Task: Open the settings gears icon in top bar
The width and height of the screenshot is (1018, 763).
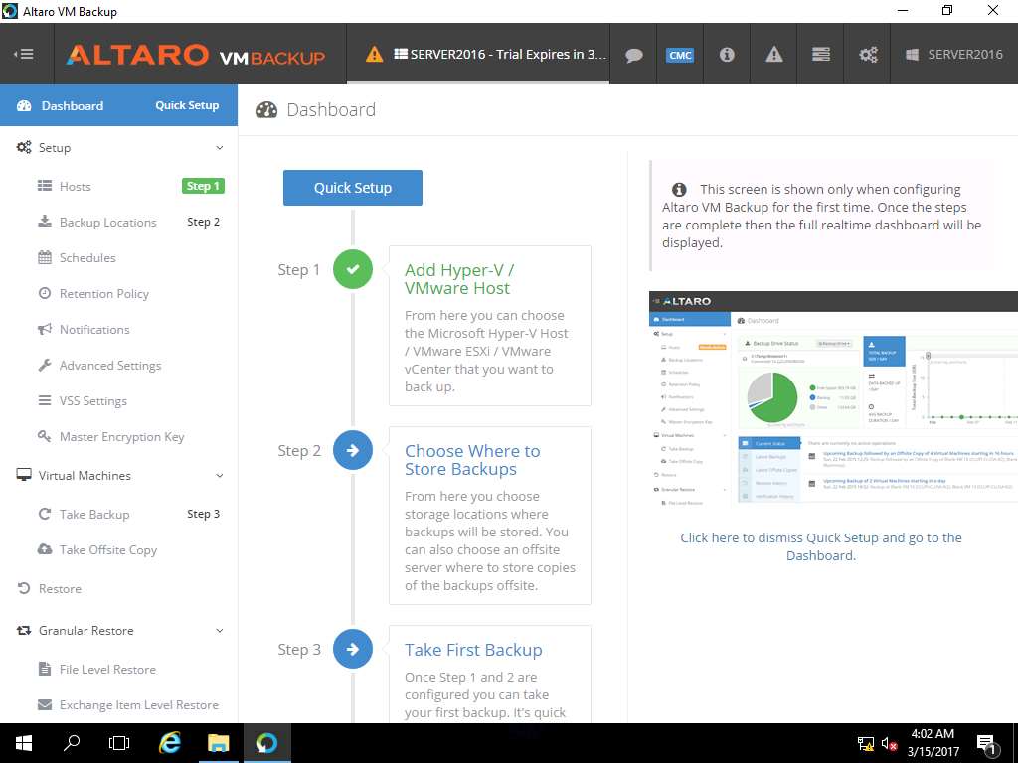Action: click(868, 55)
